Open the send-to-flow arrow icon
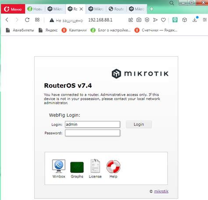Viewport: 208px width, 200px height. [x=155, y=20]
